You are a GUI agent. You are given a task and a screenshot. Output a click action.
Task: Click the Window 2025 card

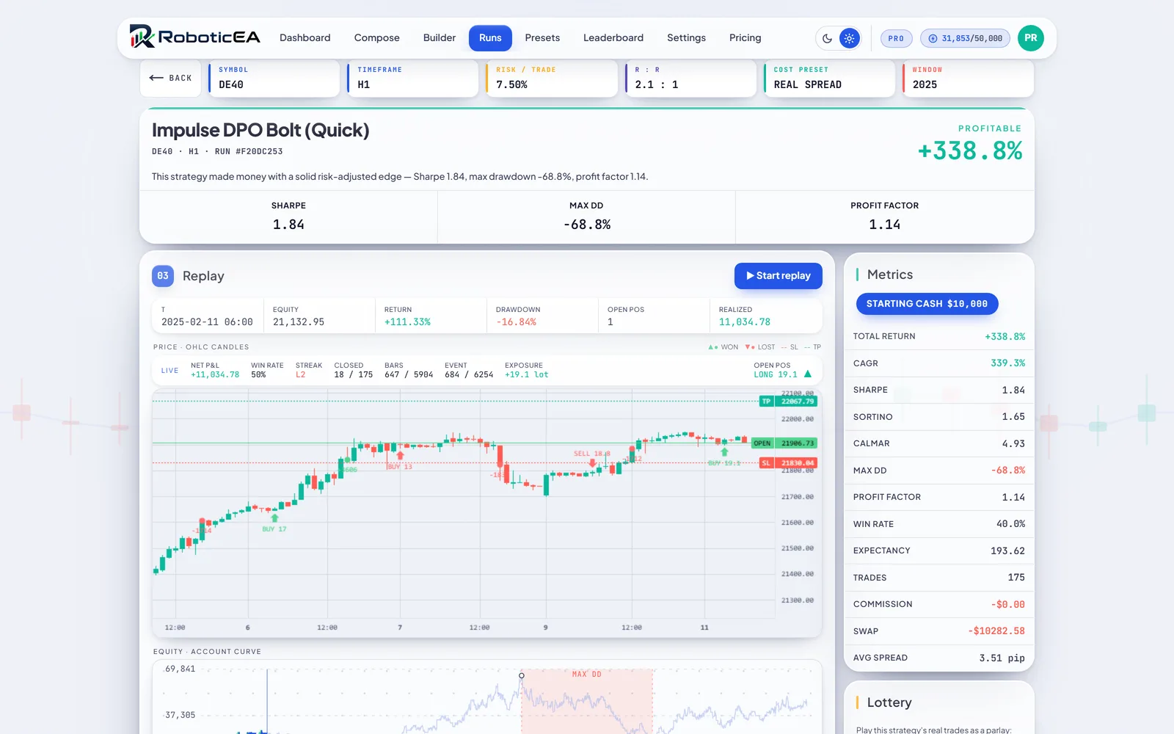pyautogui.click(x=968, y=78)
